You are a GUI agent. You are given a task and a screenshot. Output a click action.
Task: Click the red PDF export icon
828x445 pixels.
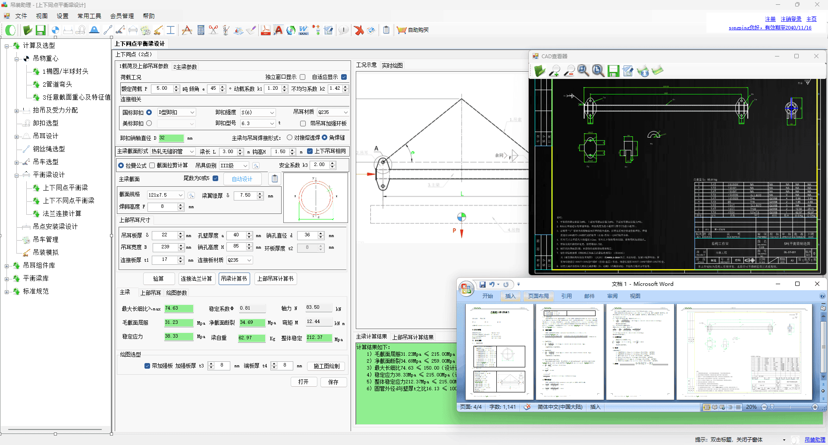(266, 30)
